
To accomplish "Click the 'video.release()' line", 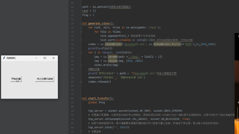I will pos(100,82).
